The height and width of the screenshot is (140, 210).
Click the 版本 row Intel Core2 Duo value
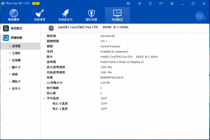129,57
